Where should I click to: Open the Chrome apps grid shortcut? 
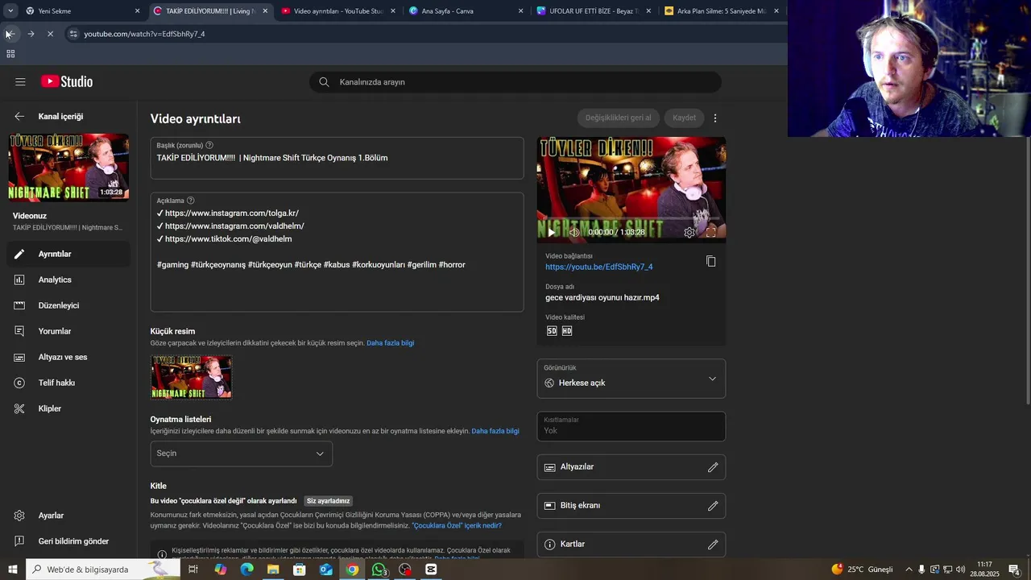(x=10, y=54)
